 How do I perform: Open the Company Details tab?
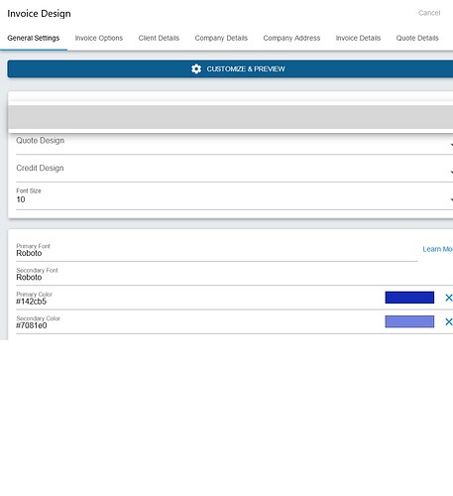click(x=221, y=38)
